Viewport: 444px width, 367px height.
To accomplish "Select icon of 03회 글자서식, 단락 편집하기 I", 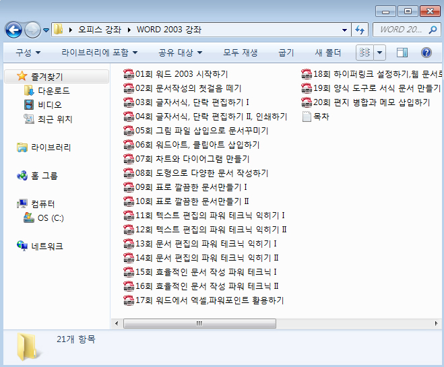I will [129, 102].
